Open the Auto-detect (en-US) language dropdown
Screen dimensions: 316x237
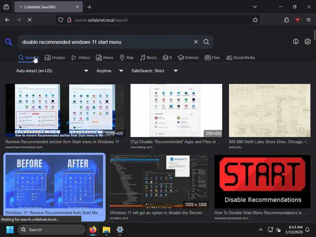[52, 71]
